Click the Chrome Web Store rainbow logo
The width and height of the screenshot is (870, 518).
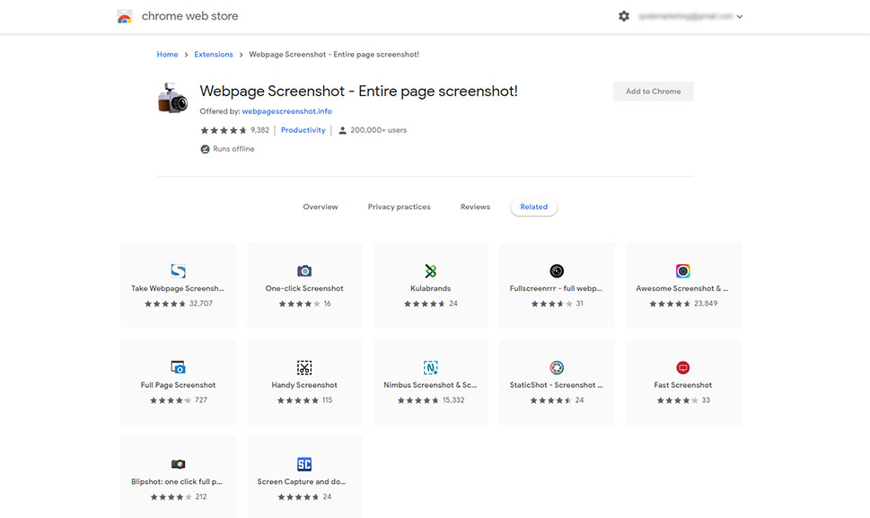point(125,17)
